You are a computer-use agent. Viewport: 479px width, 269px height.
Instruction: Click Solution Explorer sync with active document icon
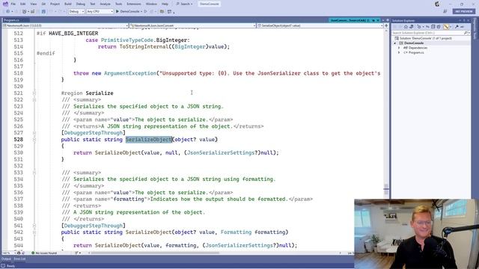tap(427, 27)
